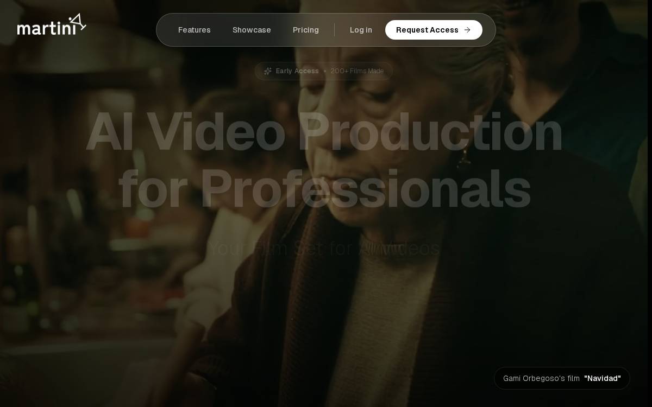Click the Request Access button
The width and height of the screenshot is (652, 407).
tap(434, 30)
